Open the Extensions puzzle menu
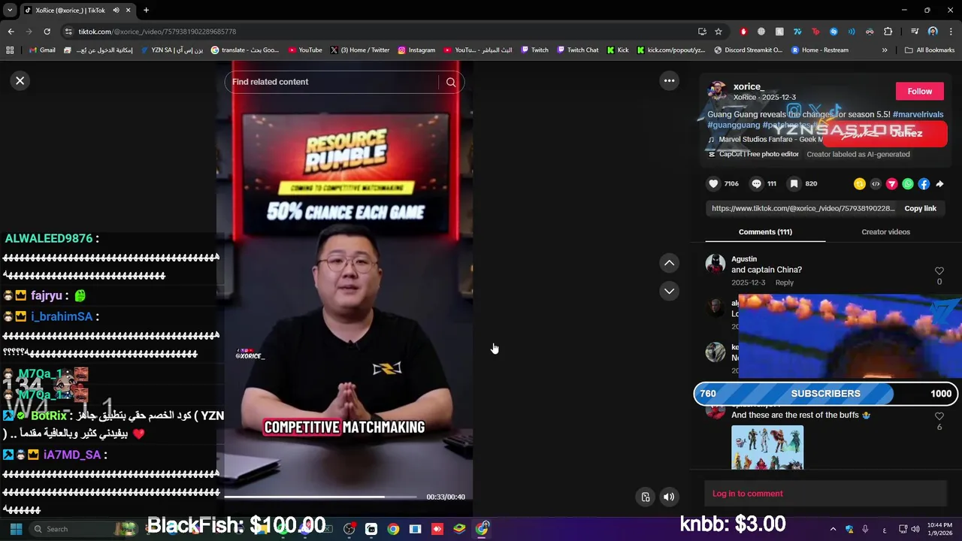Screen dimensions: 962x541 [x=888, y=32]
